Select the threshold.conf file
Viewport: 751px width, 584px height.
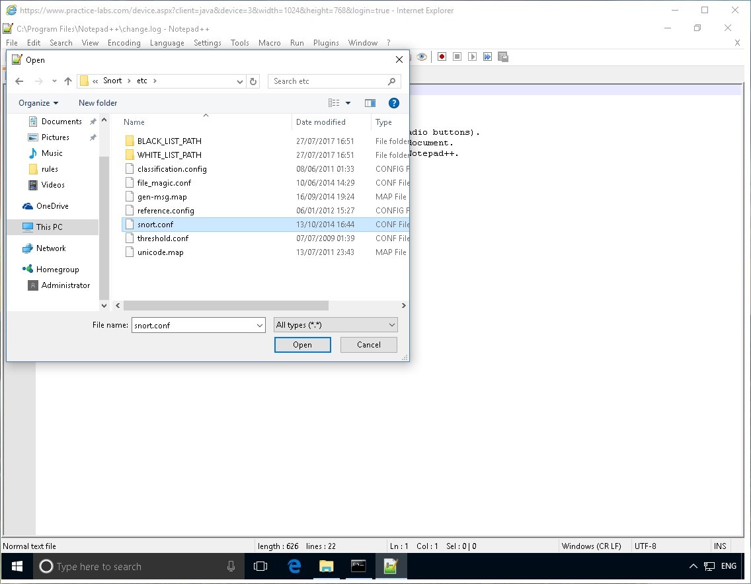(163, 238)
